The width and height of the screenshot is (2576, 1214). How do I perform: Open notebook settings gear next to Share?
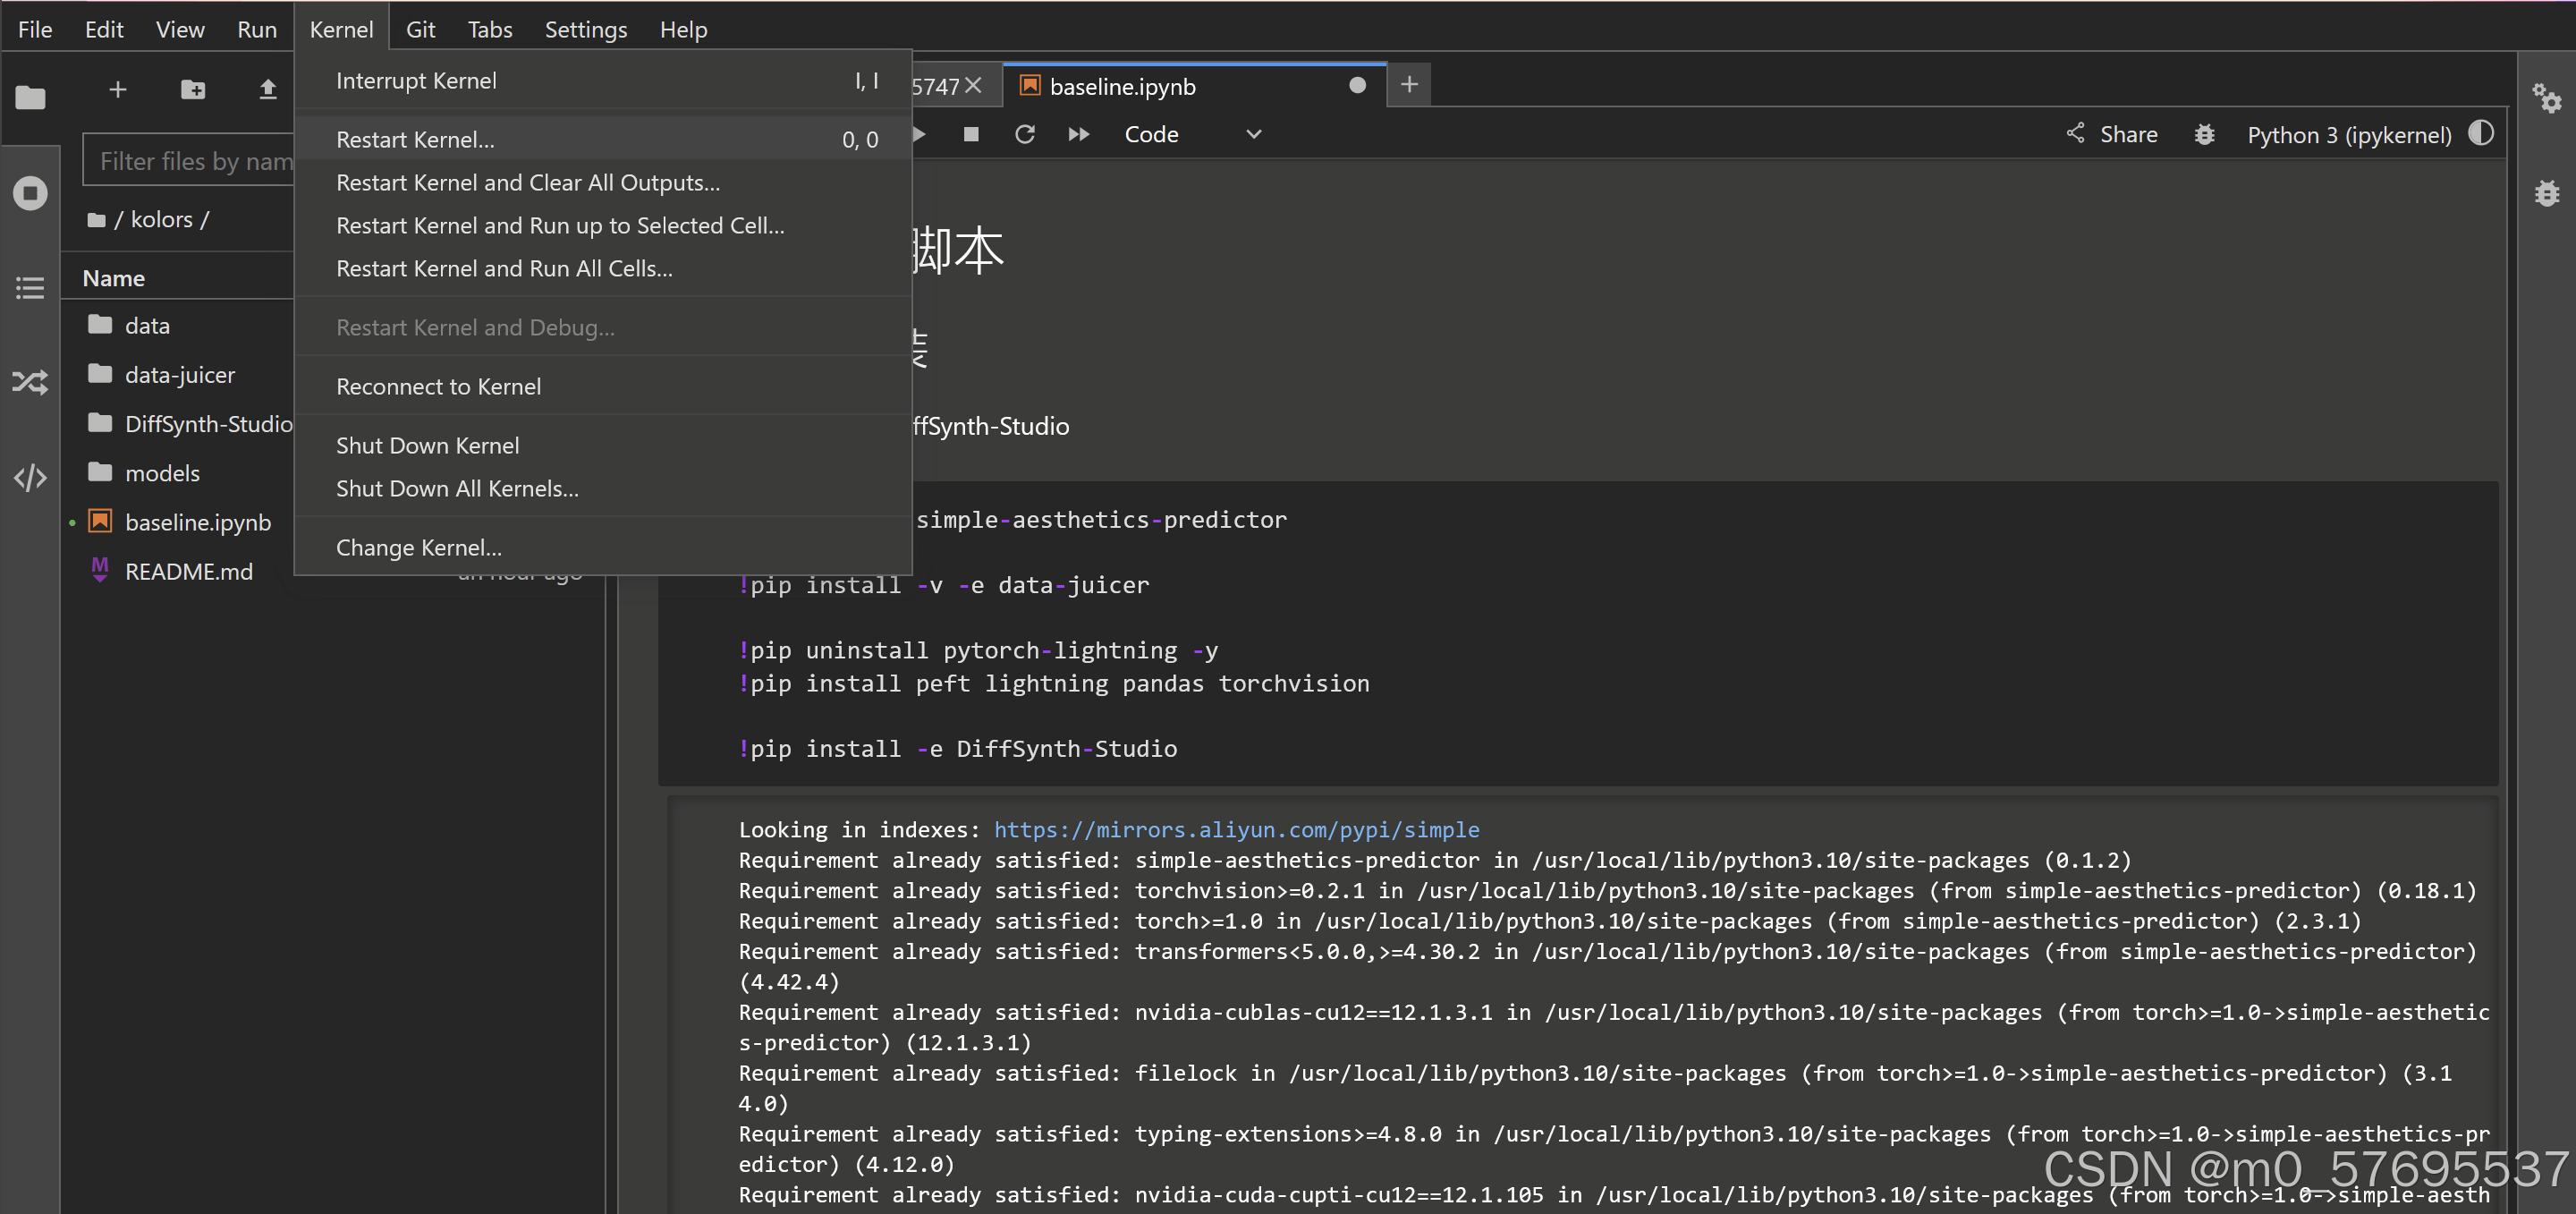tap(2204, 134)
